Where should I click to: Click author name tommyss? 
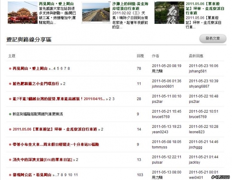tap(159, 147)
